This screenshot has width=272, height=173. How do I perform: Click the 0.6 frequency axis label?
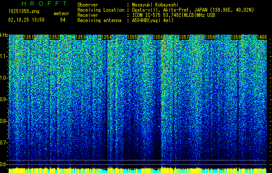click(x=3, y=164)
